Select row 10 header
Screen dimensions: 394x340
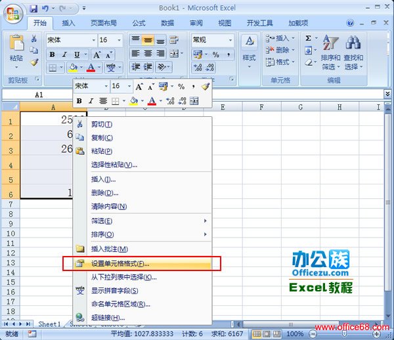[x=11, y=234]
